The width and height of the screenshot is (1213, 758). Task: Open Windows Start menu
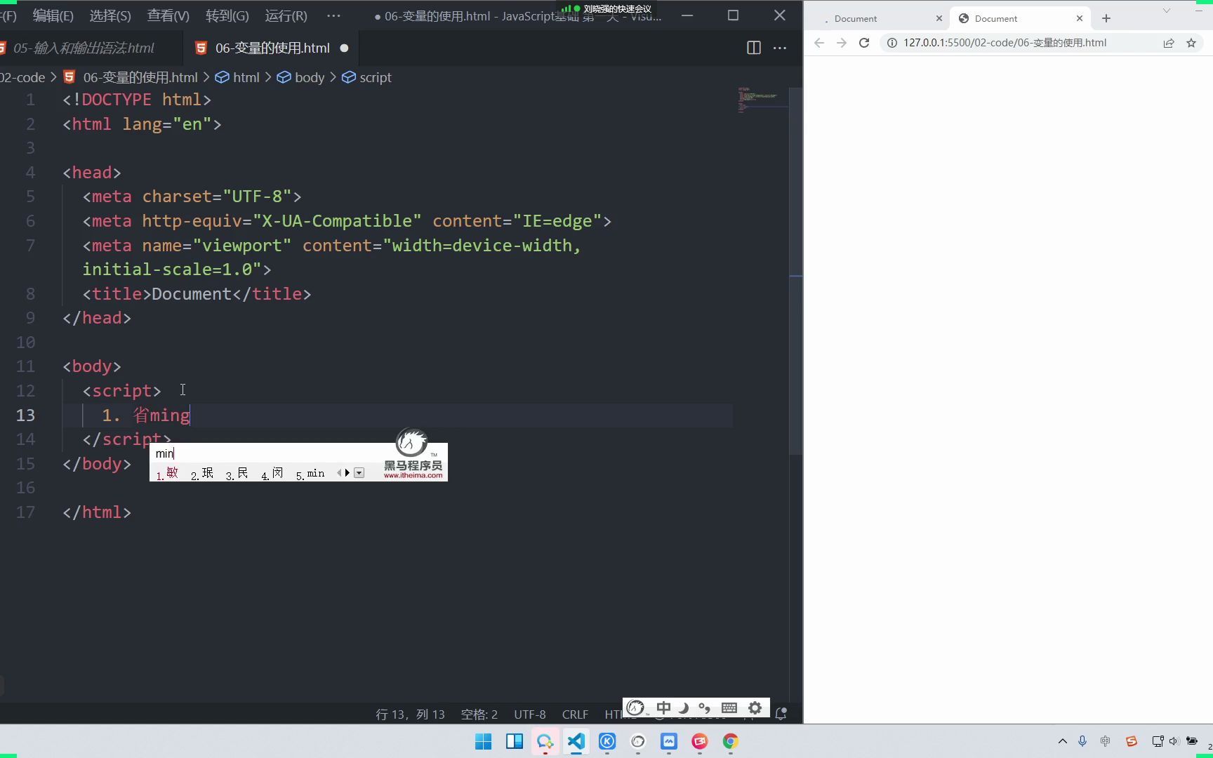click(x=484, y=741)
